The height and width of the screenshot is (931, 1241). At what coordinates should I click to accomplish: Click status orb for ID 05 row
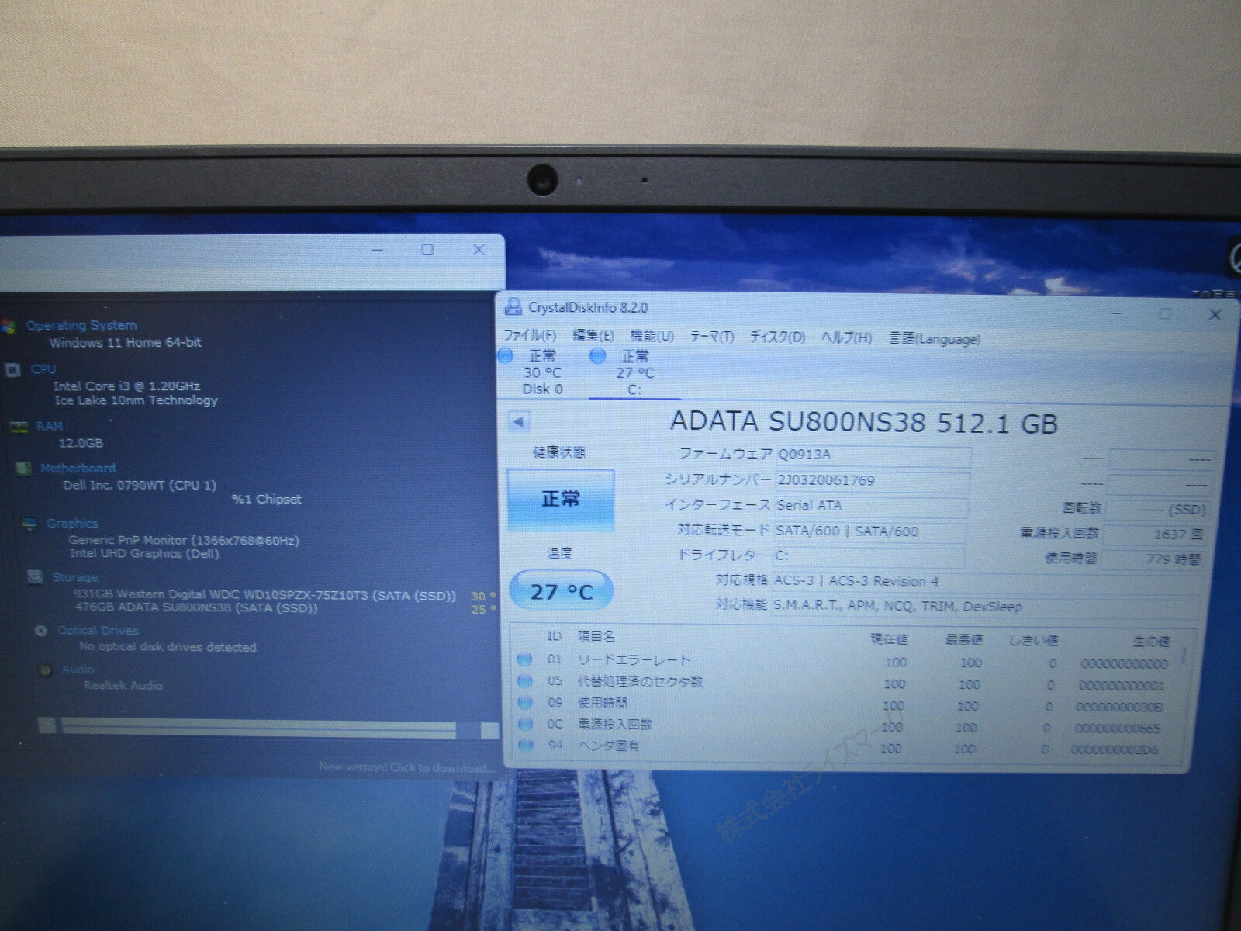(525, 682)
